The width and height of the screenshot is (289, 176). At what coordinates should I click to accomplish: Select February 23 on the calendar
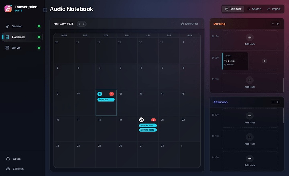64,155
